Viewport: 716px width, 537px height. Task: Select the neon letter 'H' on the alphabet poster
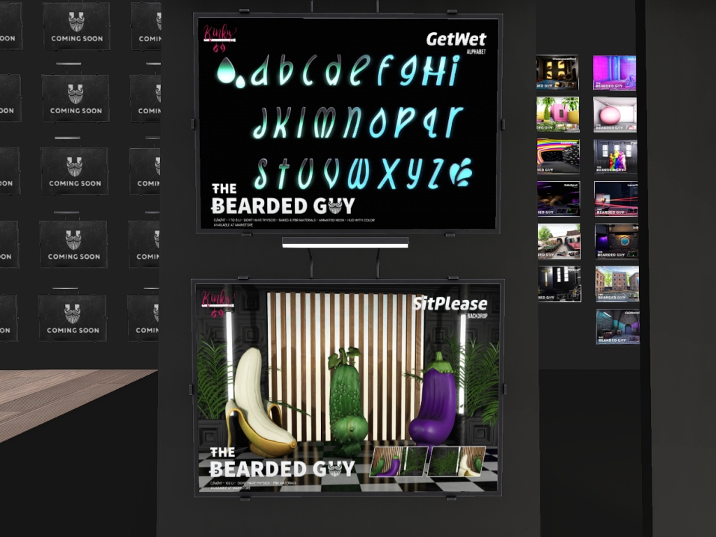click(x=432, y=71)
